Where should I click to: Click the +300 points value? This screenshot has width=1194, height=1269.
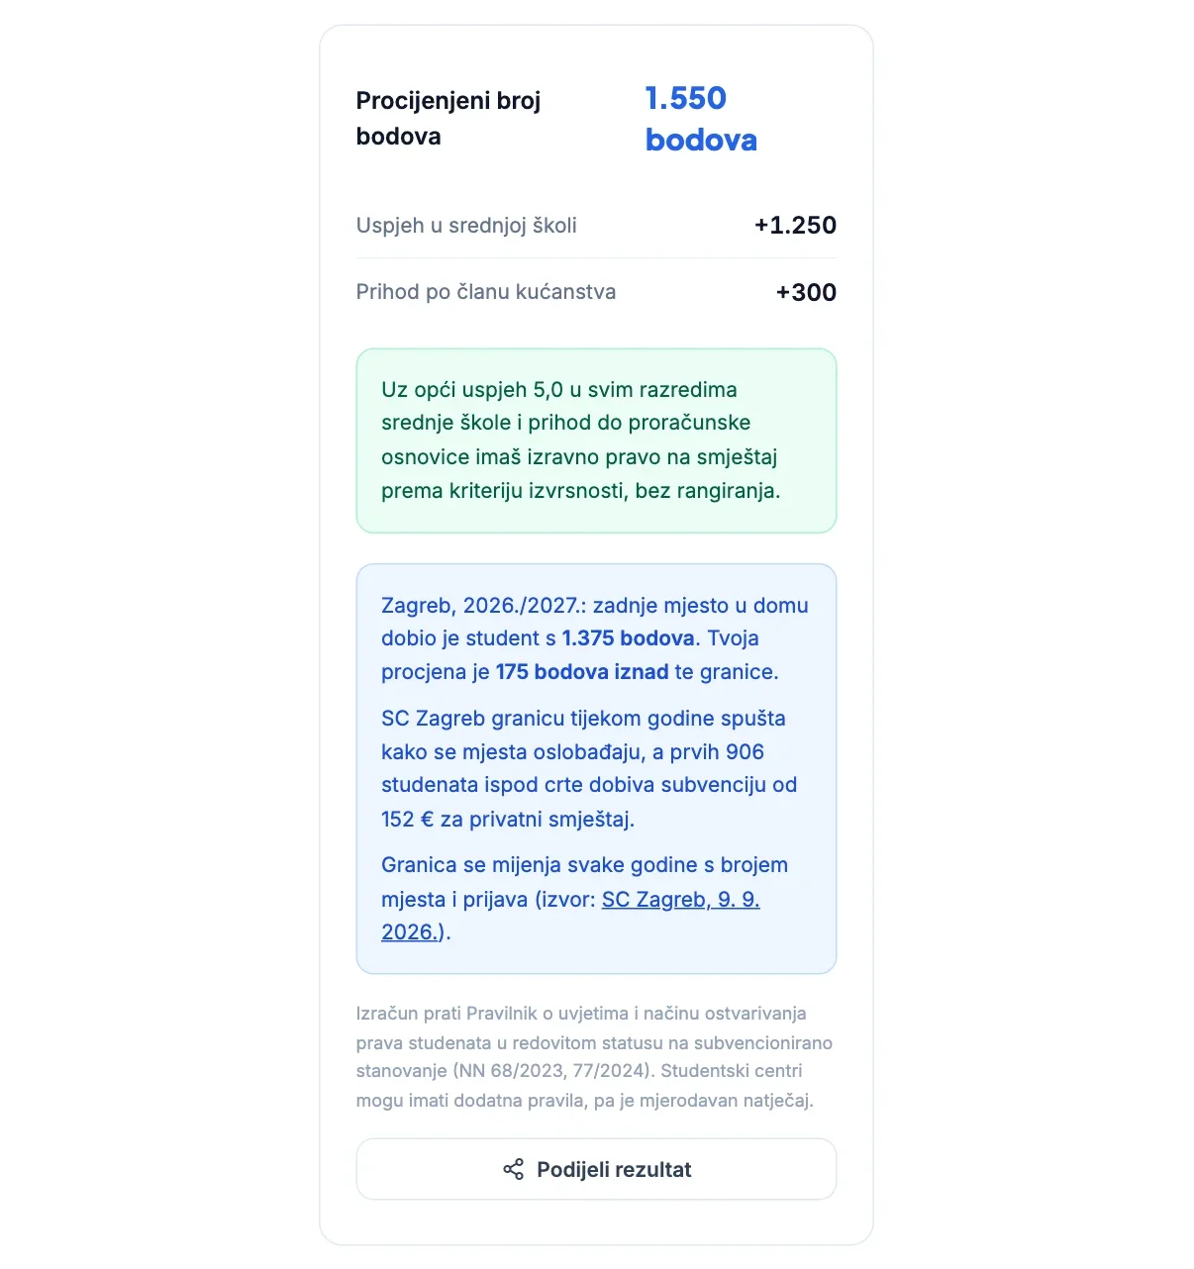click(806, 292)
